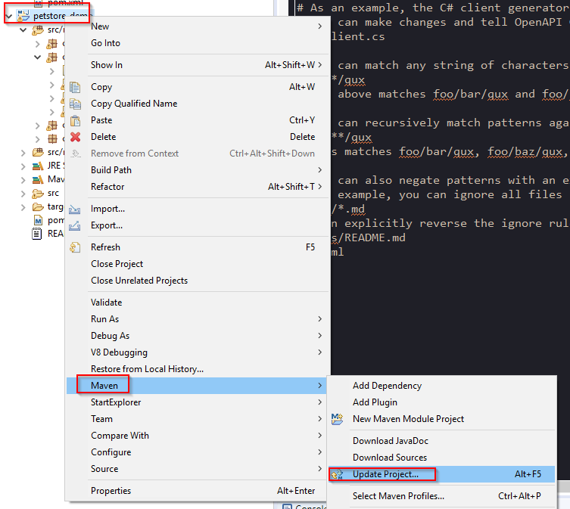This screenshot has width=570, height=509.
Task: Click the Maven Dependencies library icon
Action: (x=38, y=179)
